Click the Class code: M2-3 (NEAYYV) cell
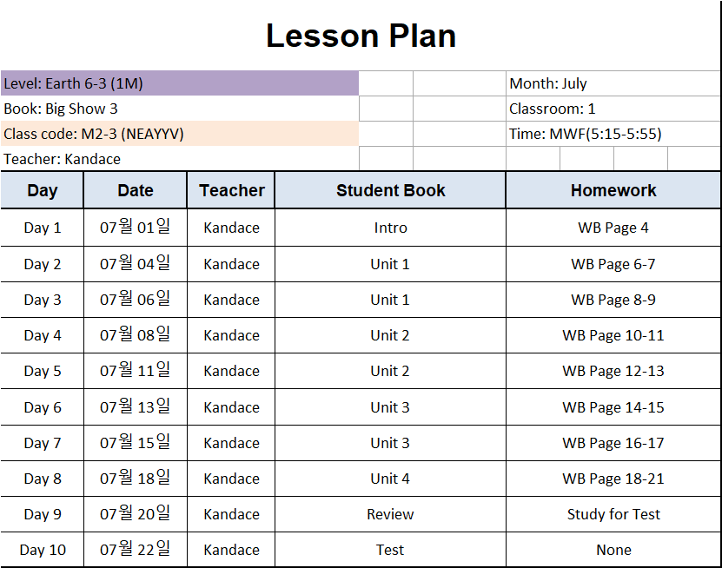The width and height of the screenshot is (722, 568). point(180,134)
